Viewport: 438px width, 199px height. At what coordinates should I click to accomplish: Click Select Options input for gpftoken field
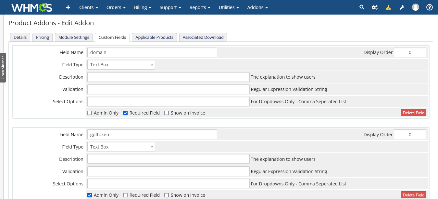pyautogui.click(x=169, y=184)
